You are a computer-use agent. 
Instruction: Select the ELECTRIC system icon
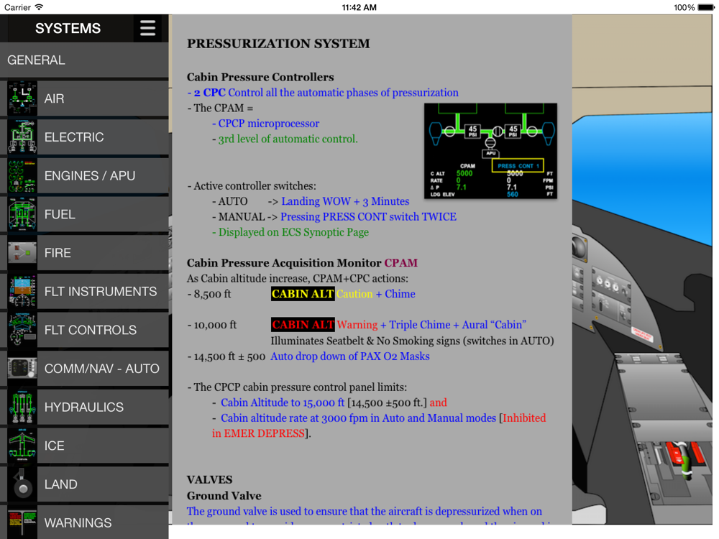(x=22, y=137)
